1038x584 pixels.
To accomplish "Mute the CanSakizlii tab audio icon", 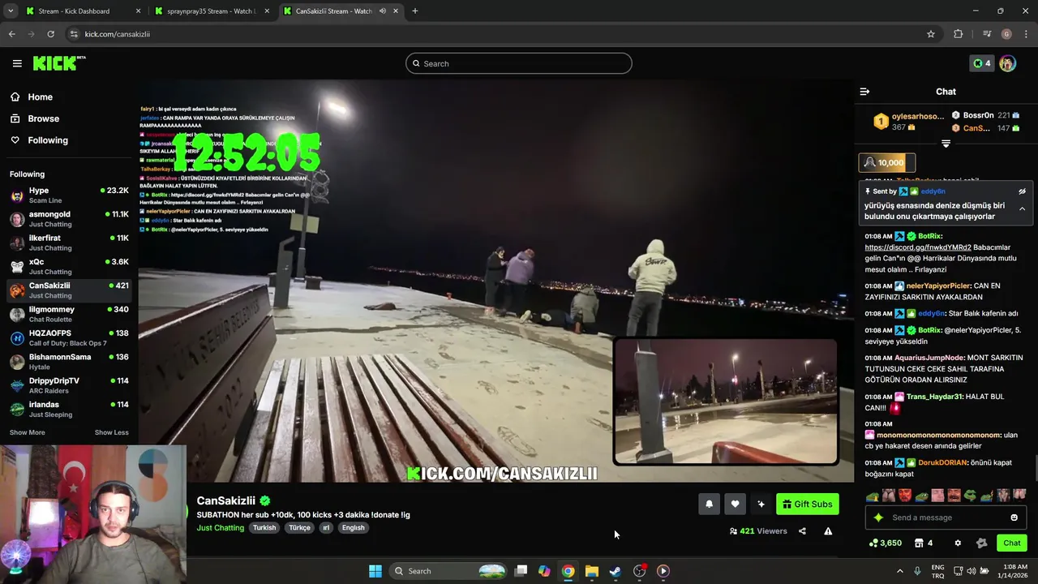I will 382,11.
